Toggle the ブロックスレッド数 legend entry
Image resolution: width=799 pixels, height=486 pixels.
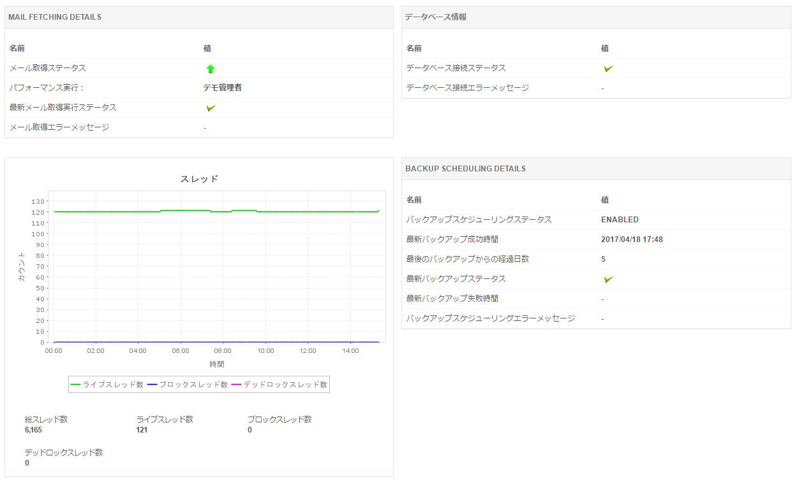[188, 385]
